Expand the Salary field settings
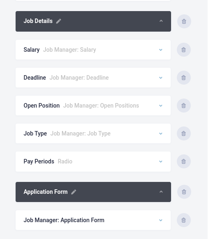 [161, 50]
